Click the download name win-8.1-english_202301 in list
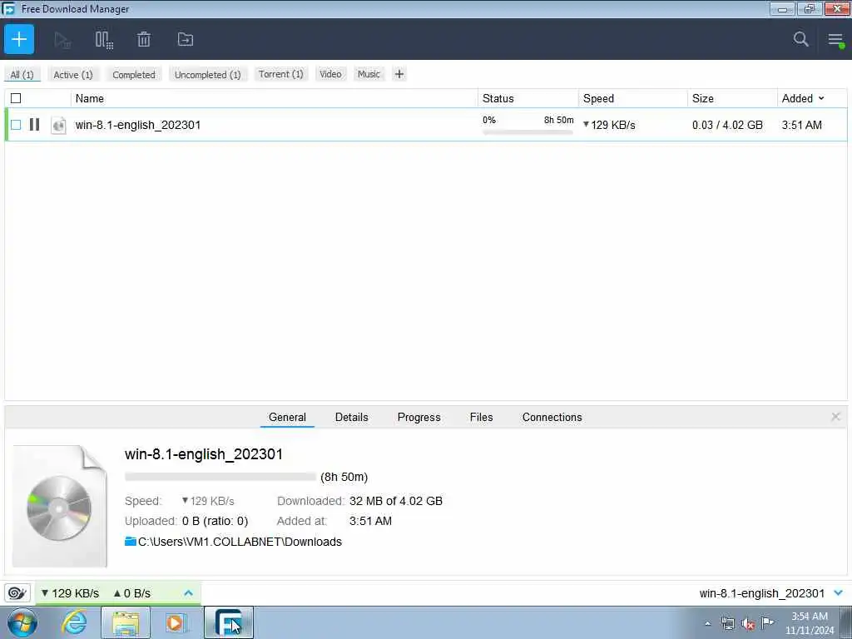The width and height of the screenshot is (852, 639). click(x=138, y=125)
